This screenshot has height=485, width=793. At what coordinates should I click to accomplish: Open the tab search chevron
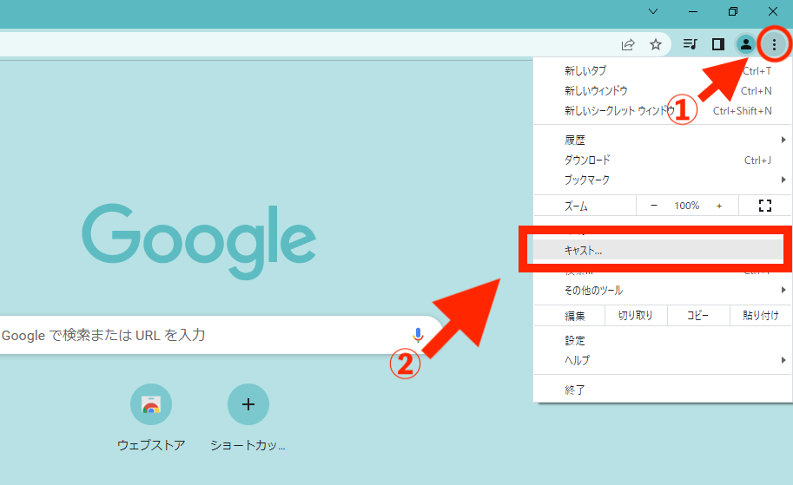click(x=653, y=11)
